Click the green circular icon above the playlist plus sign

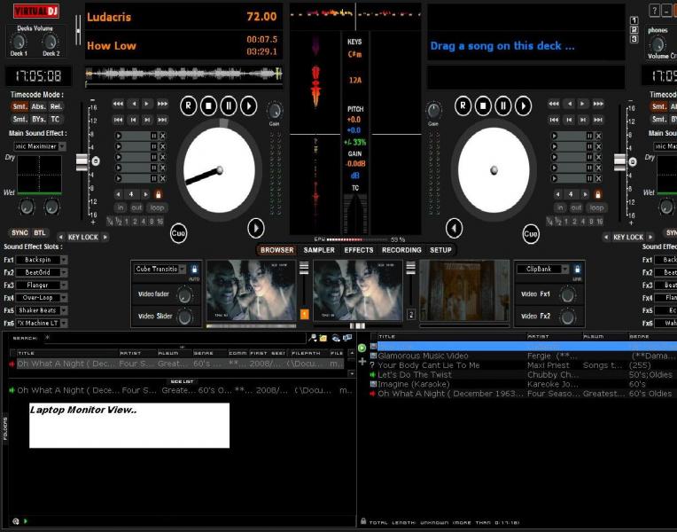click(362, 348)
